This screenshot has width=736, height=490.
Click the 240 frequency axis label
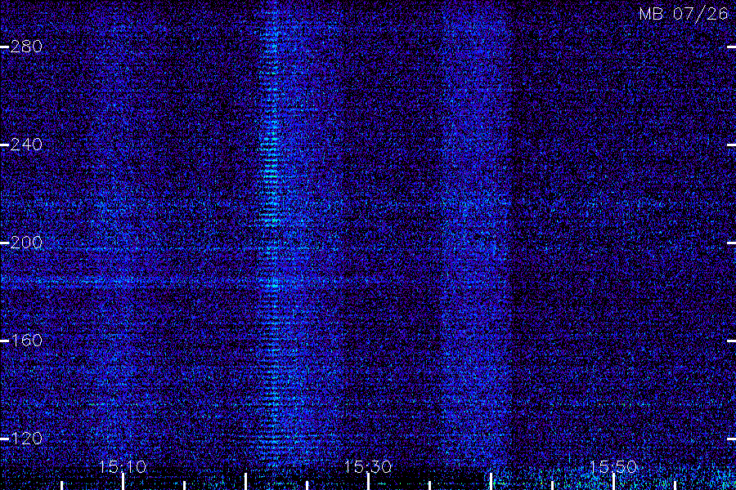tap(26, 145)
